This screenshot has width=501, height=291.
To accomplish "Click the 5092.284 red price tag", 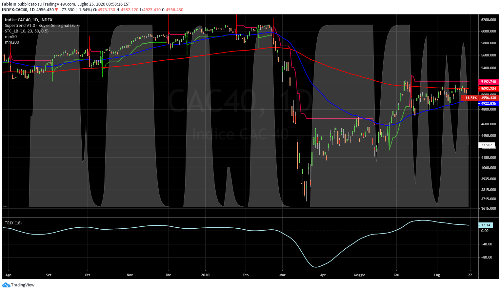I will (x=489, y=89).
